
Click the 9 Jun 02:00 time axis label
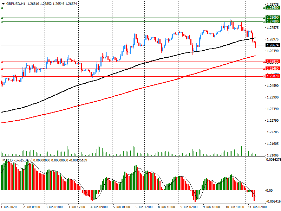(x=189, y=207)
